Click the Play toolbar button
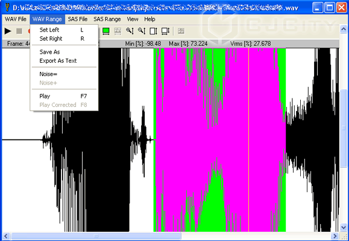349x241 pixels. [8, 31]
